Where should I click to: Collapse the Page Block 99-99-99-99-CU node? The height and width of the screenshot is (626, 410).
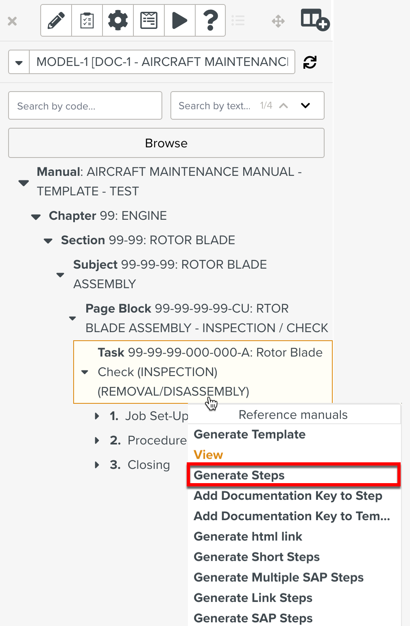72,318
